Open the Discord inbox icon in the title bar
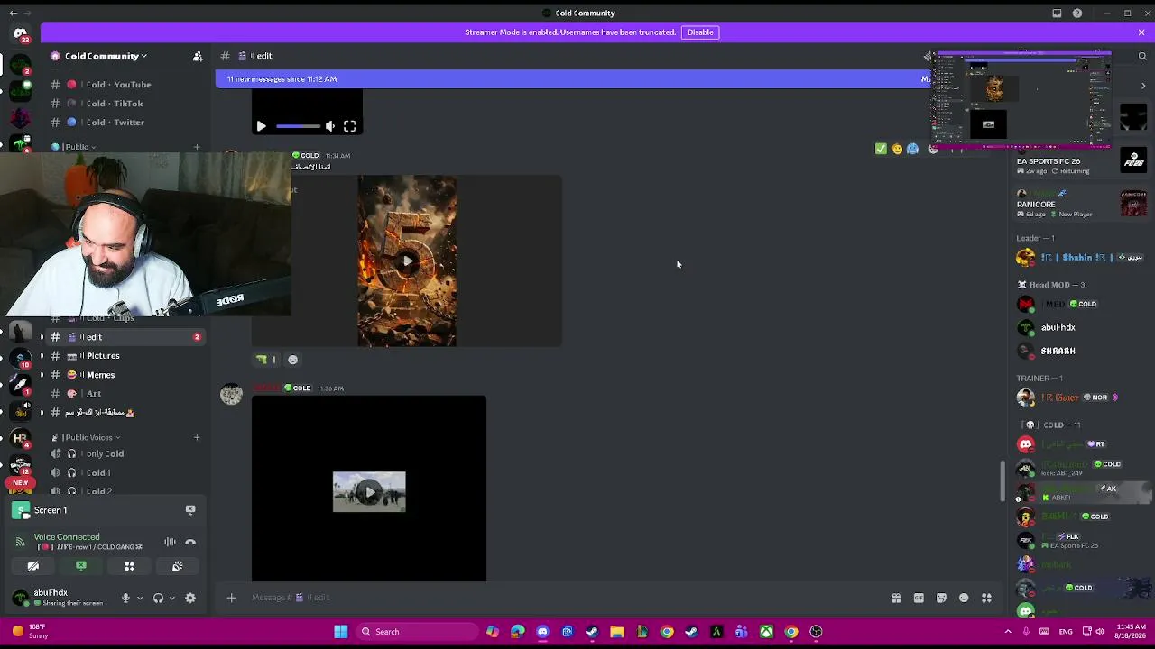The width and height of the screenshot is (1155, 649). pos(1057,14)
